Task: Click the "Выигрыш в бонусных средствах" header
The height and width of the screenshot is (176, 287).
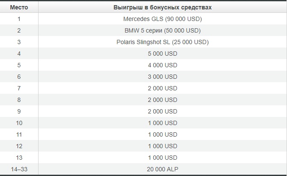Action: (162, 7)
